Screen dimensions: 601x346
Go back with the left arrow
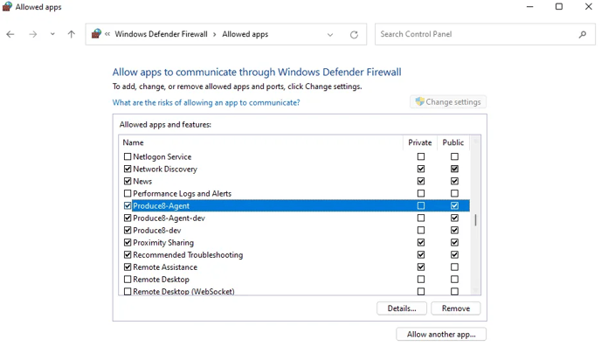(10, 34)
